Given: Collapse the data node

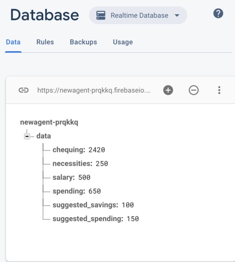Looking at the screenshot, I should point(27,136).
